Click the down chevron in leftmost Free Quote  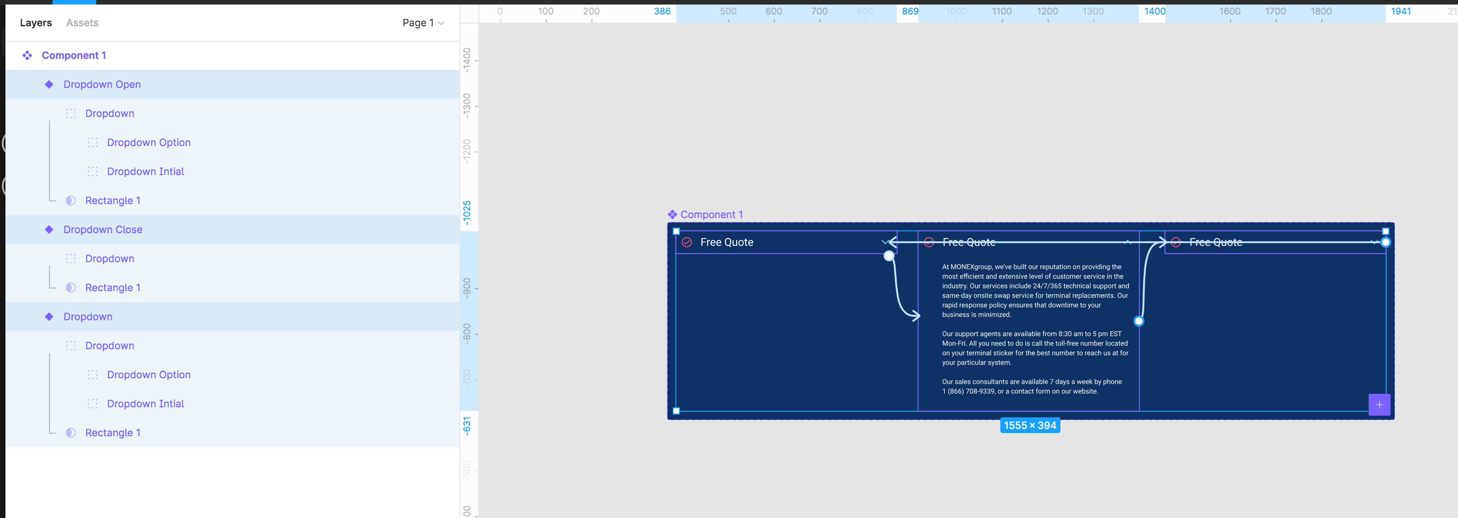885,243
